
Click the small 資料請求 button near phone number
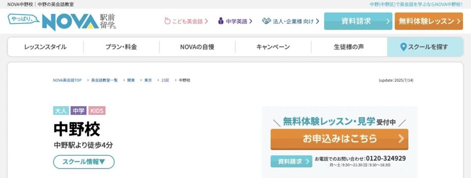[x=291, y=161]
